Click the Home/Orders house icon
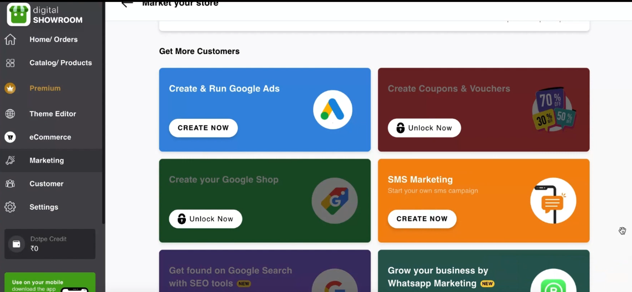This screenshot has height=292, width=632. (x=10, y=39)
